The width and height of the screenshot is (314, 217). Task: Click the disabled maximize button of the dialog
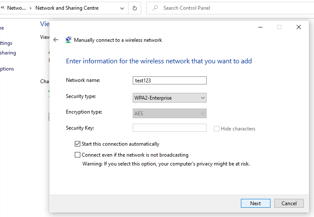(x=279, y=27)
